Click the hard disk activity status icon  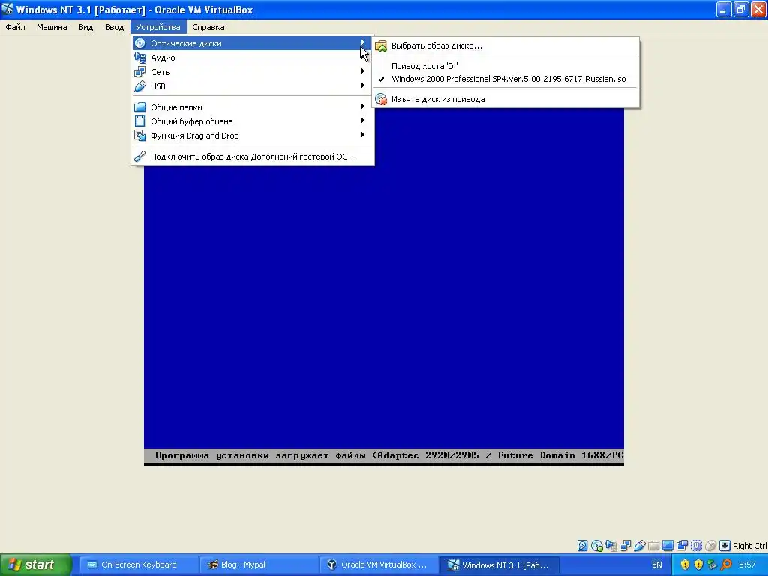[582, 546]
